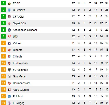Image resolution: width=109 pixels, height=105 pixels.
Task: Open the Academica Clinceni round logo
Action: 9,30
